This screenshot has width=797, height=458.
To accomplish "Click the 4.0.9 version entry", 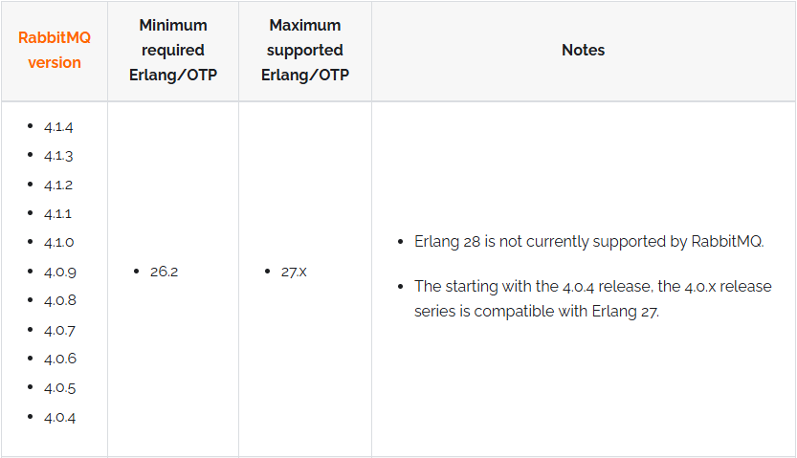I will pos(59,273).
